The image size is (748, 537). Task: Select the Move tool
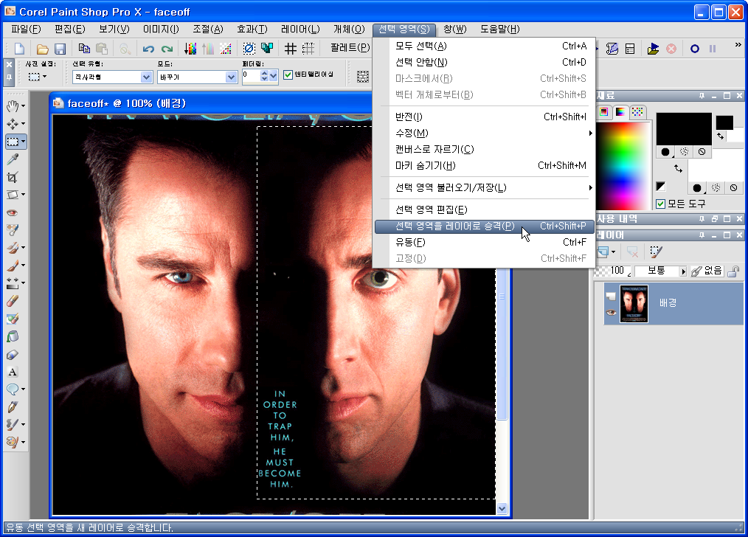(x=13, y=124)
